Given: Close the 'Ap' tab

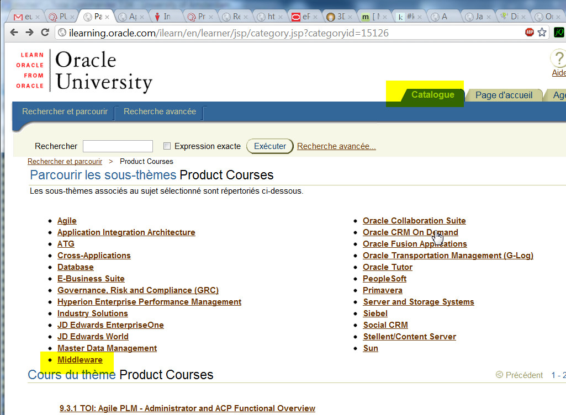Looking at the screenshot, I should click(x=142, y=17).
